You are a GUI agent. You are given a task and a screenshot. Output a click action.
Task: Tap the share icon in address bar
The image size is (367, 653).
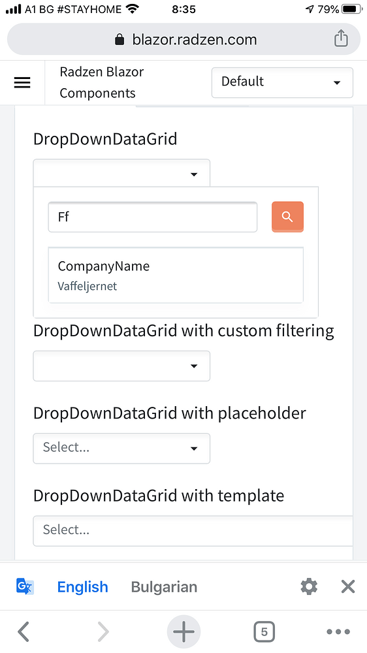pos(341,39)
